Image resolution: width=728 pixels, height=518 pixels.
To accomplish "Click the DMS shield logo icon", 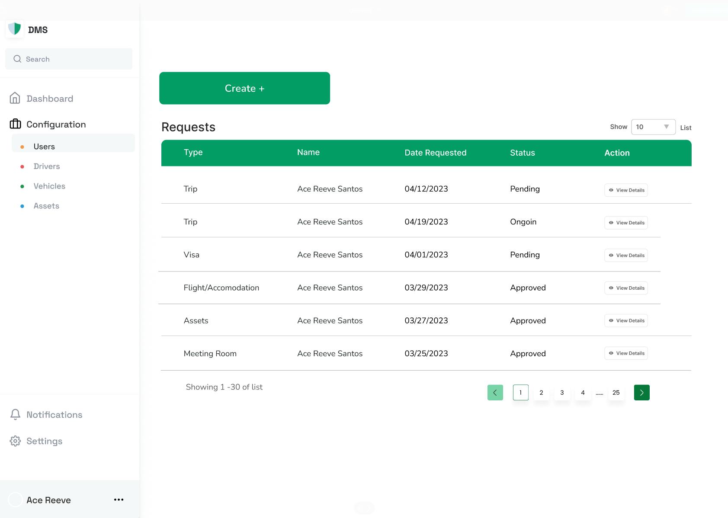I will pyautogui.click(x=15, y=29).
